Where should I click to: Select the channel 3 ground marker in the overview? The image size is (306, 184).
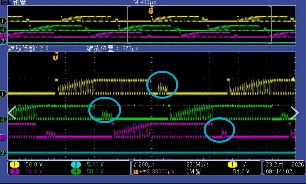(x=3, y=36)
